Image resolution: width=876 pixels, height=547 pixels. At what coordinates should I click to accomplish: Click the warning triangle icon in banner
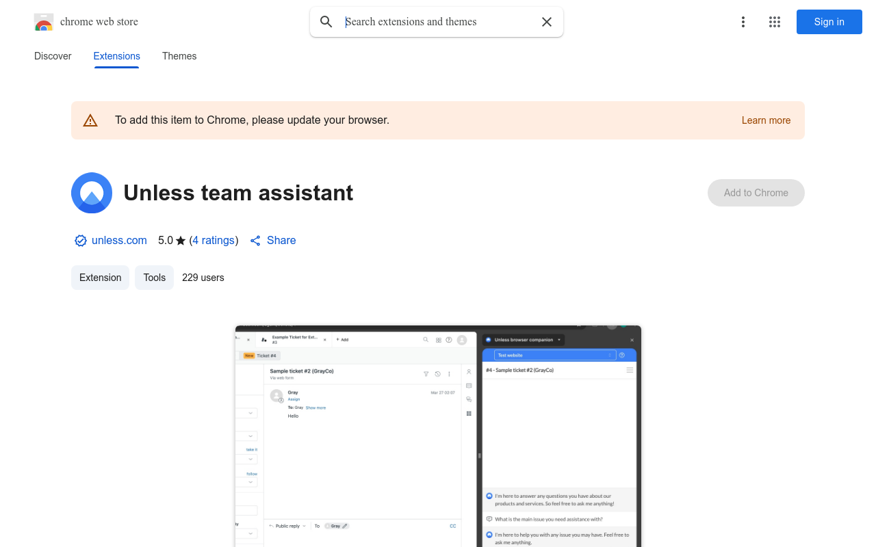(90, 120)
